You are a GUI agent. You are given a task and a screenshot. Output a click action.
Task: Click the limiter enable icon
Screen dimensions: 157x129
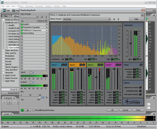pos(141,65)
